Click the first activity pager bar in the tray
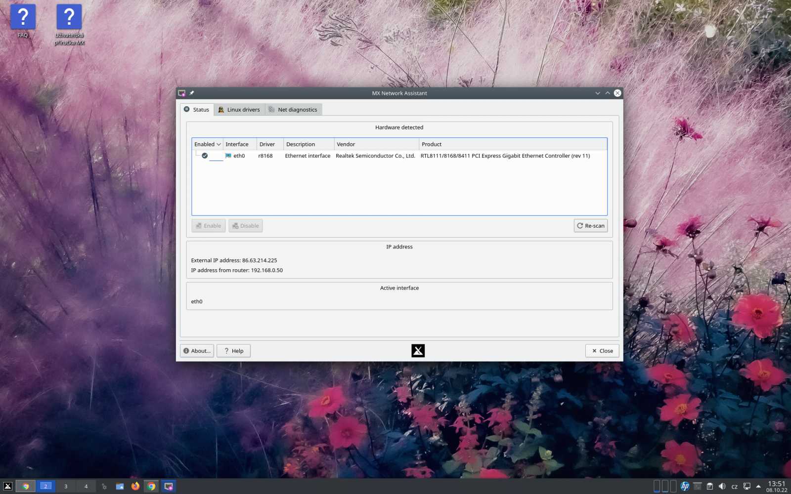This screenshot has width=791, height=494. click(657, 486)
